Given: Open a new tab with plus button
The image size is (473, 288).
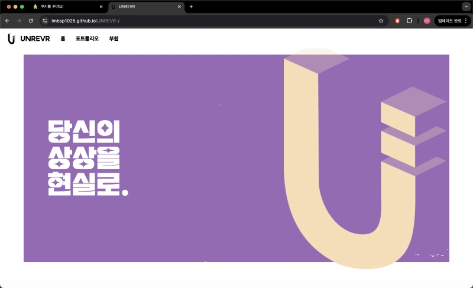Looking at the screenshot, I should [191, 7].
